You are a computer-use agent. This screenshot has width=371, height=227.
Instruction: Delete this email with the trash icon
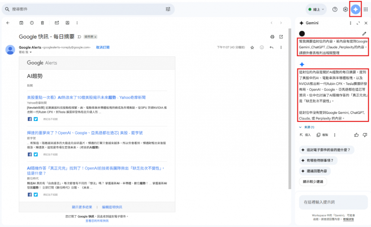[x=42, y=23]
